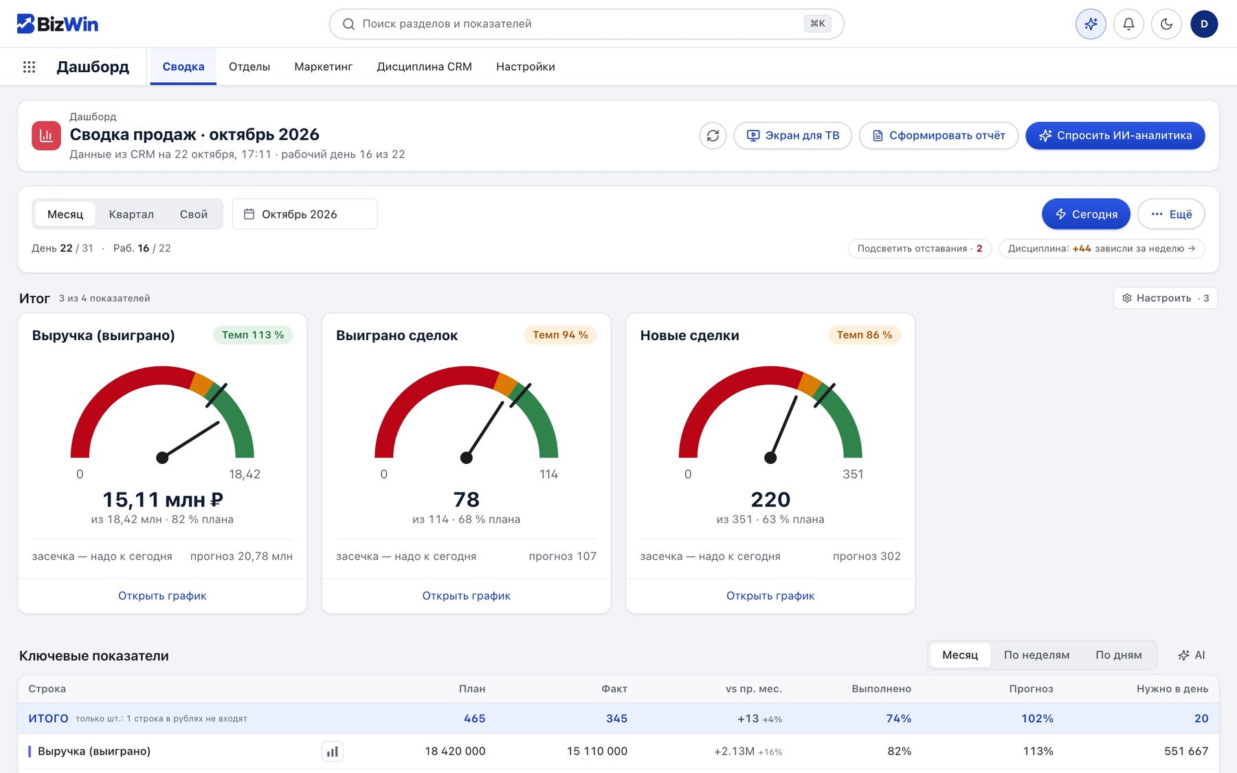Screen dimensions: 1237x773
Task: Open Настроить indicators settings
Action: pyautogui.click(x=1165, y=298)
